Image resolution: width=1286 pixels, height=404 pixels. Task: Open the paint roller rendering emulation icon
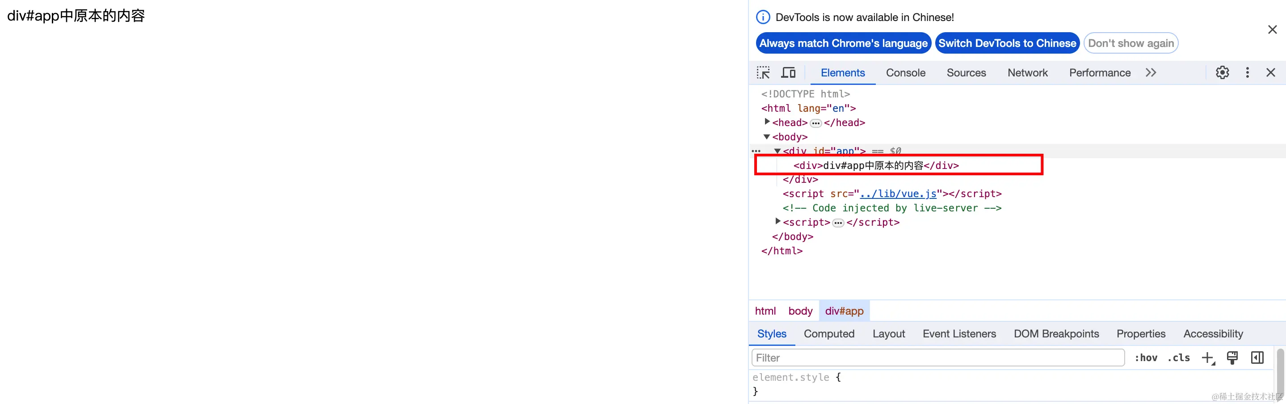(1232, 358)
